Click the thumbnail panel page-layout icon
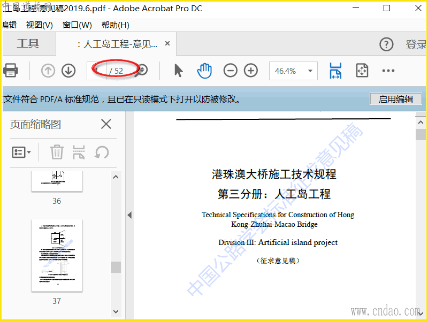The image size is (428, 321). (79, 152)
